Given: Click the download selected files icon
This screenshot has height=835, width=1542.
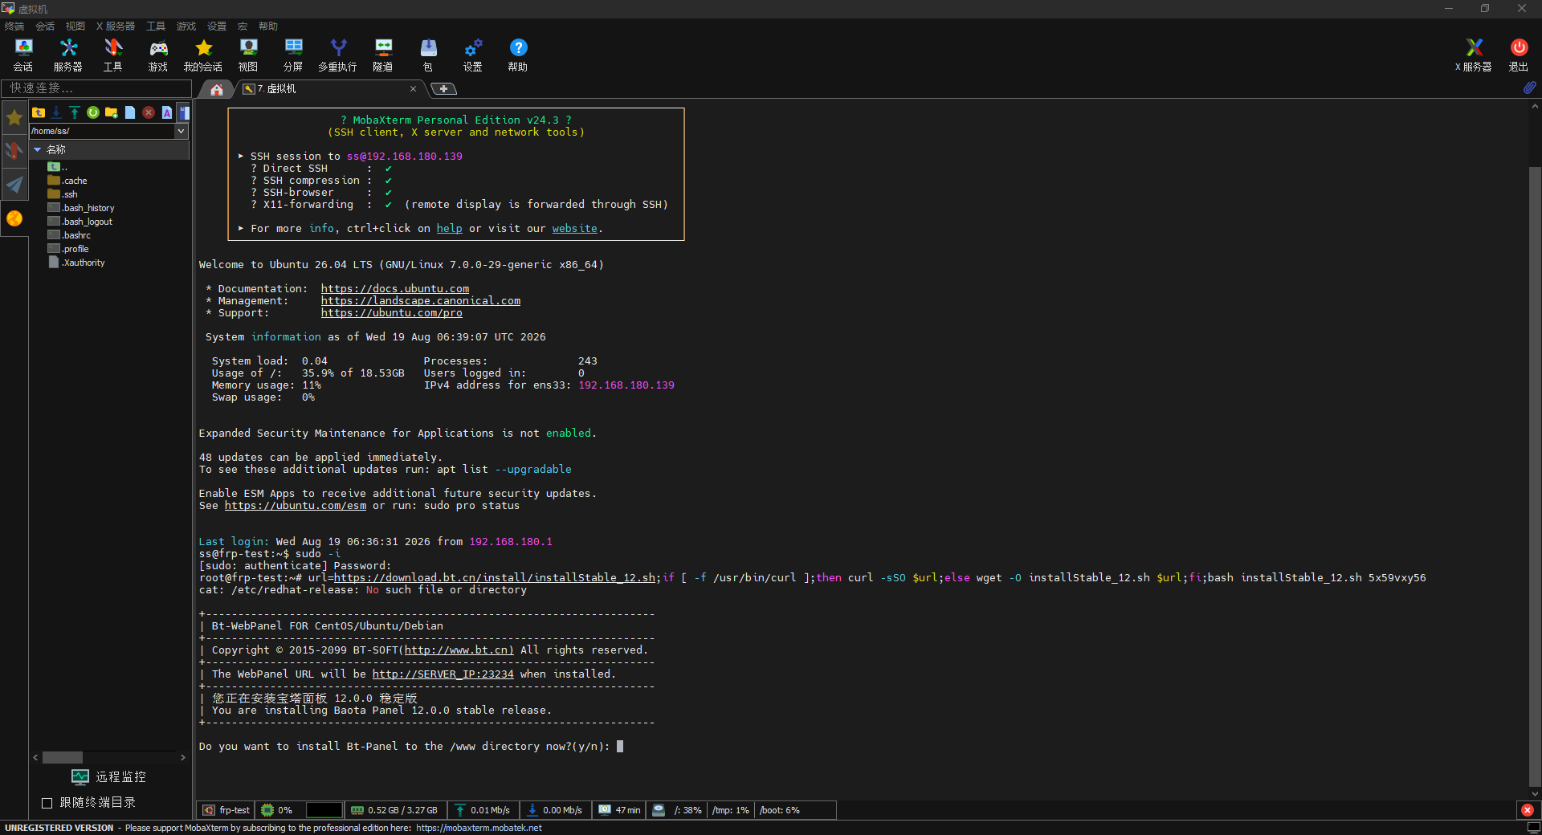Looking at the screenshot, I should [56, 112].
